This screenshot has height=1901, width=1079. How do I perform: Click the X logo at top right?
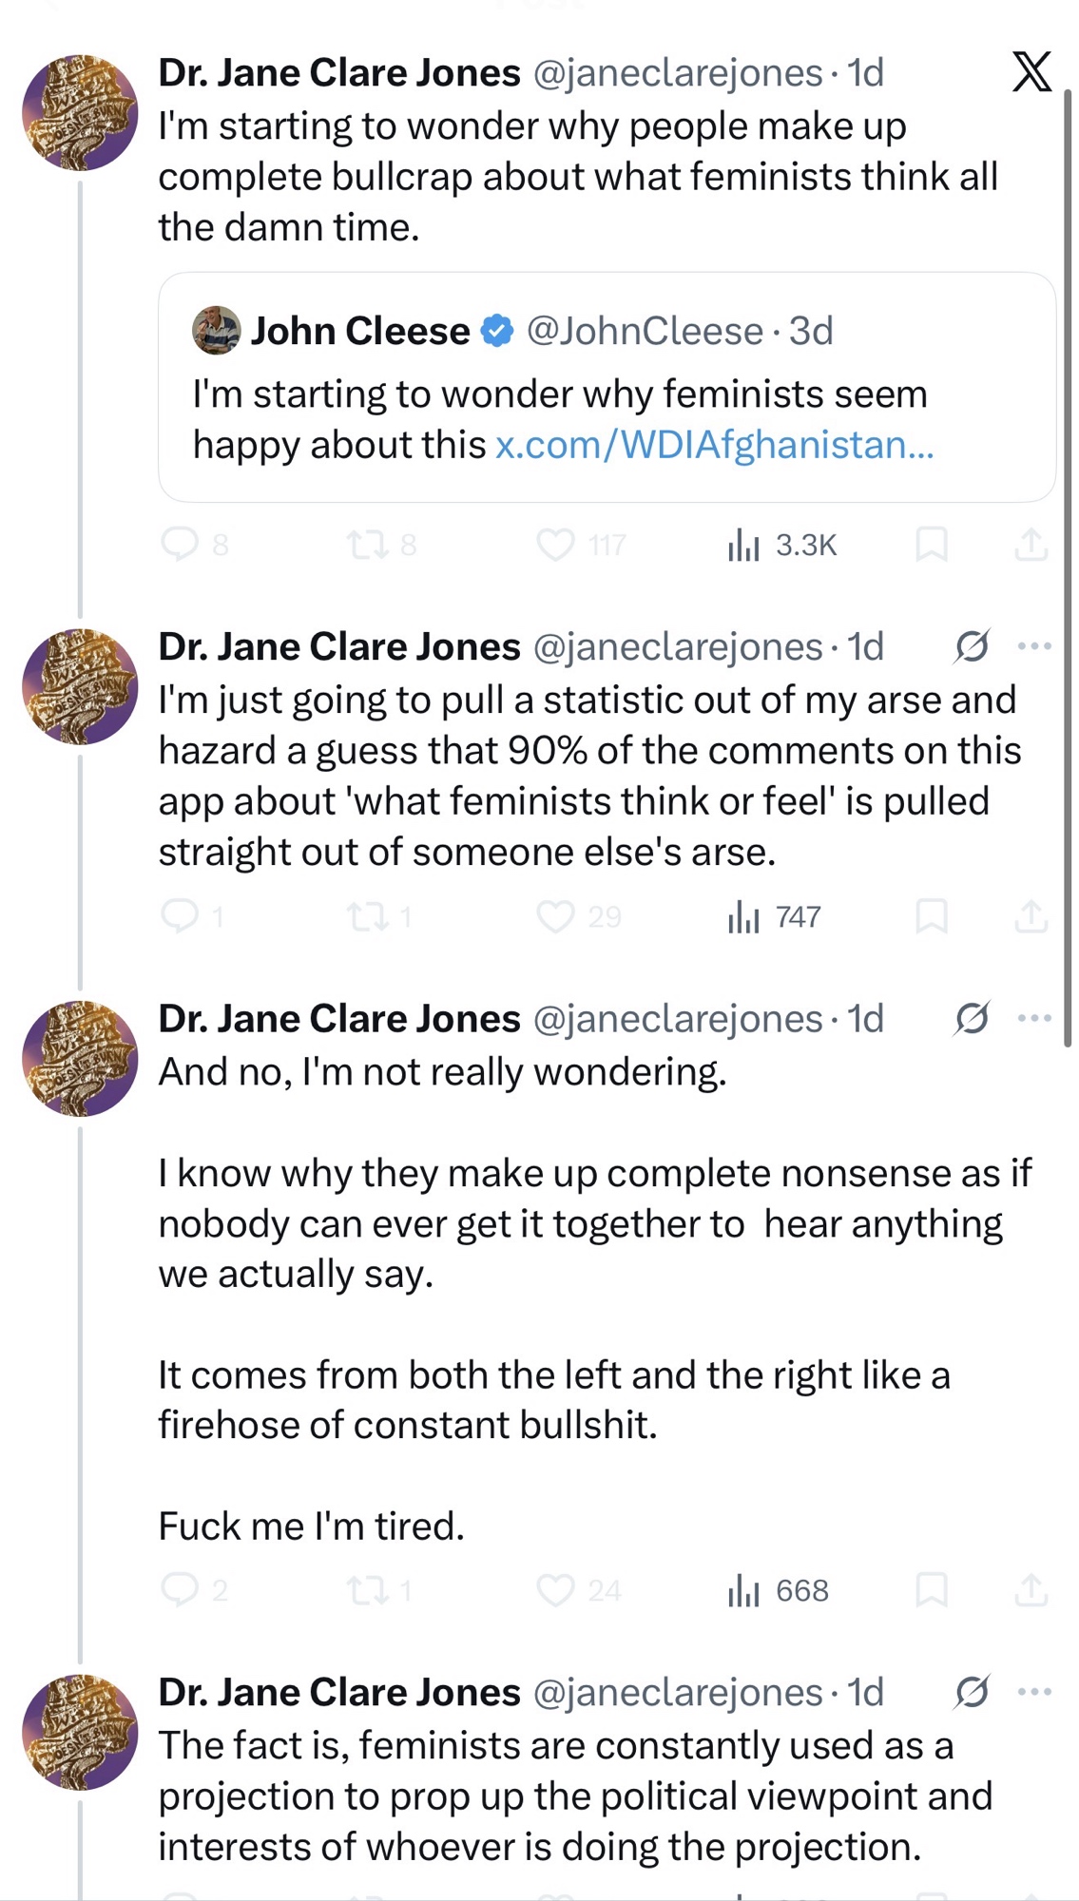tap(1031, 72)
